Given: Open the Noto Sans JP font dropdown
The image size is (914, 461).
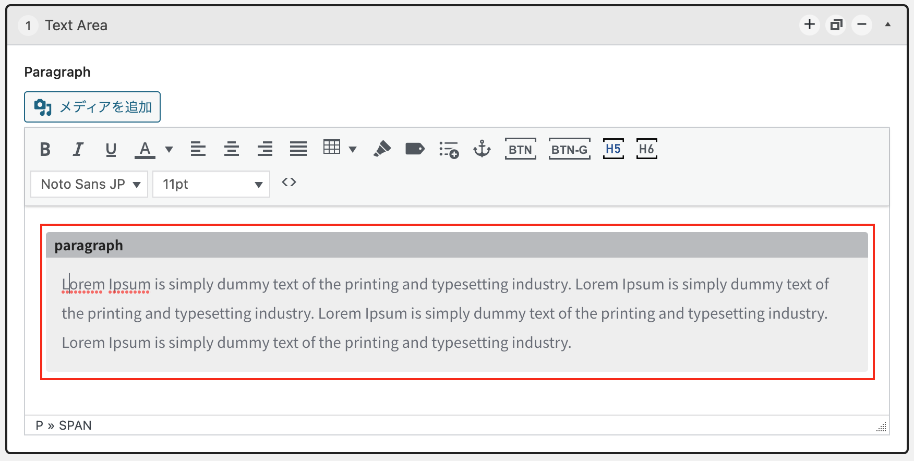Looking at the screenshot, I should [89, 184].
